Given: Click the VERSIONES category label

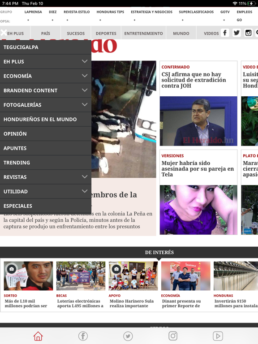Looking at the screenshot, I should click(172, 156).
